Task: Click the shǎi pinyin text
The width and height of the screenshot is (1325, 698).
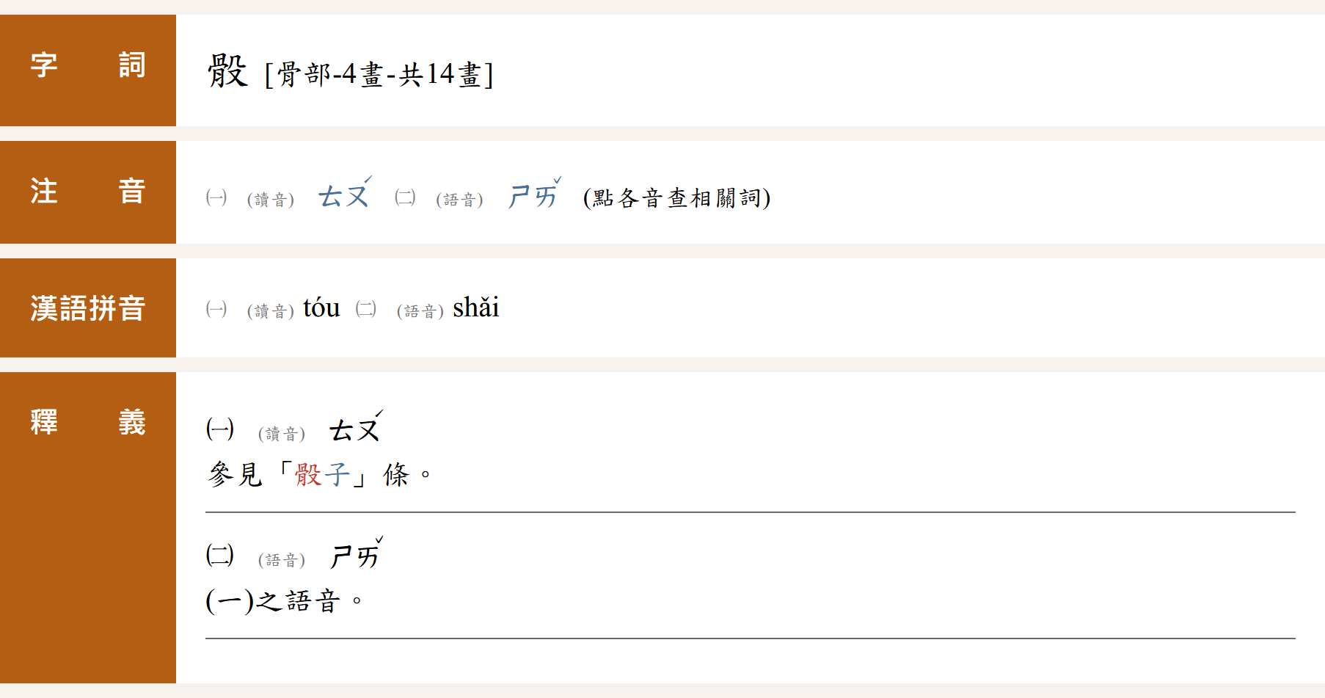Action: coord(475,308)
